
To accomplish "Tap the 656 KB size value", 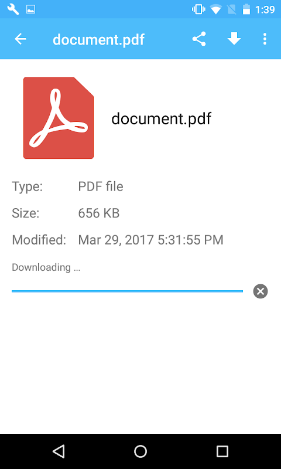I will pyautogui.click(x=99, y=213).
